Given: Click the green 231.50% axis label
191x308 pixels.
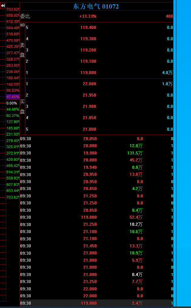Looking at the screenshot, I should pyautogui.click(x=13, y=134).
